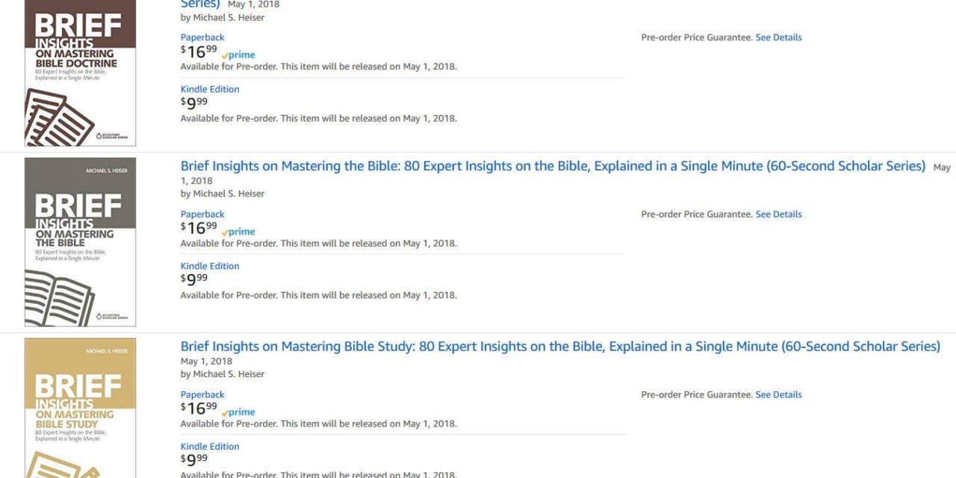Viewport: 956px width, 478px height.
Task: Click the Kindle pre-order availability note for Mastering the Bible
Action: (319, 295)
